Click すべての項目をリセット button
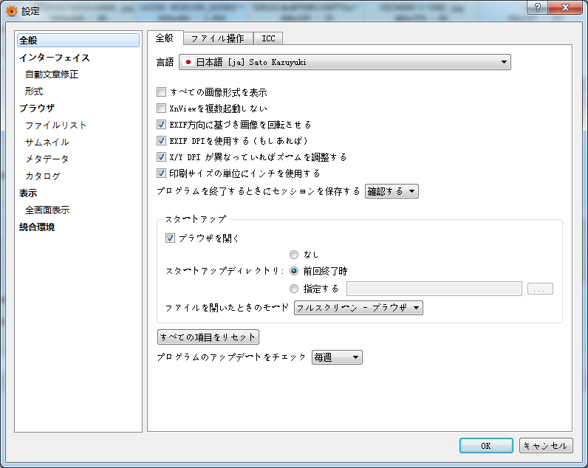588x468 pixels. (x=208, y=337)
